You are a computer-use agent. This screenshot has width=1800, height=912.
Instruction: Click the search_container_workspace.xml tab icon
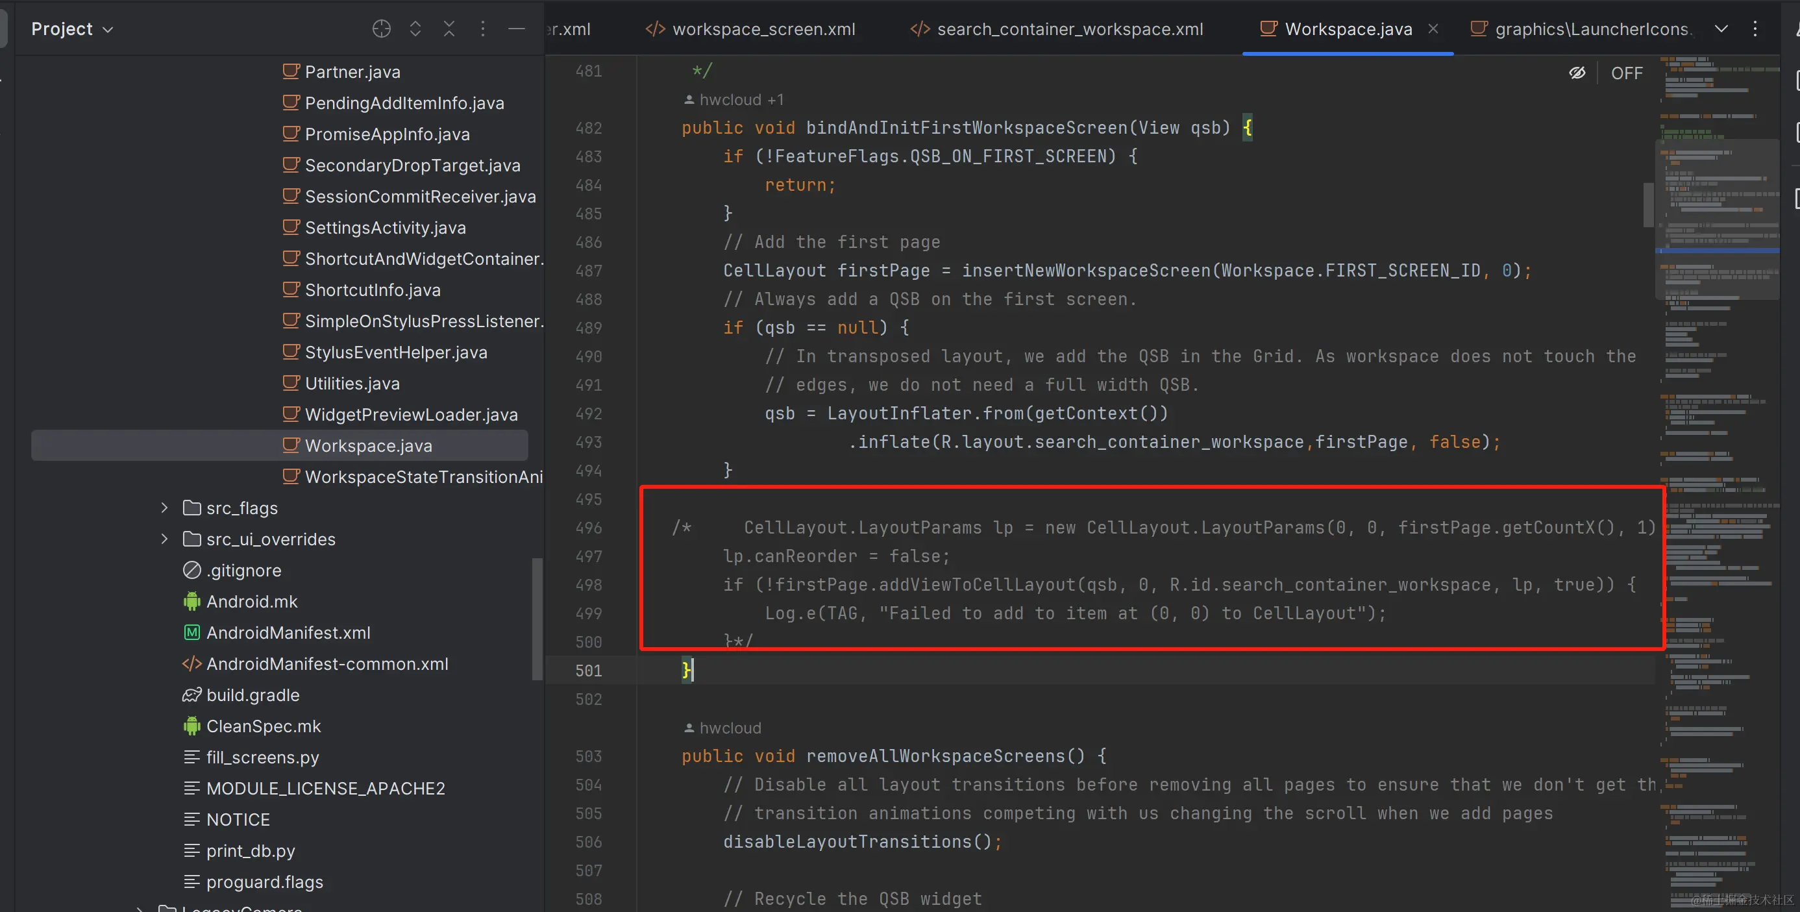[920, 29]
